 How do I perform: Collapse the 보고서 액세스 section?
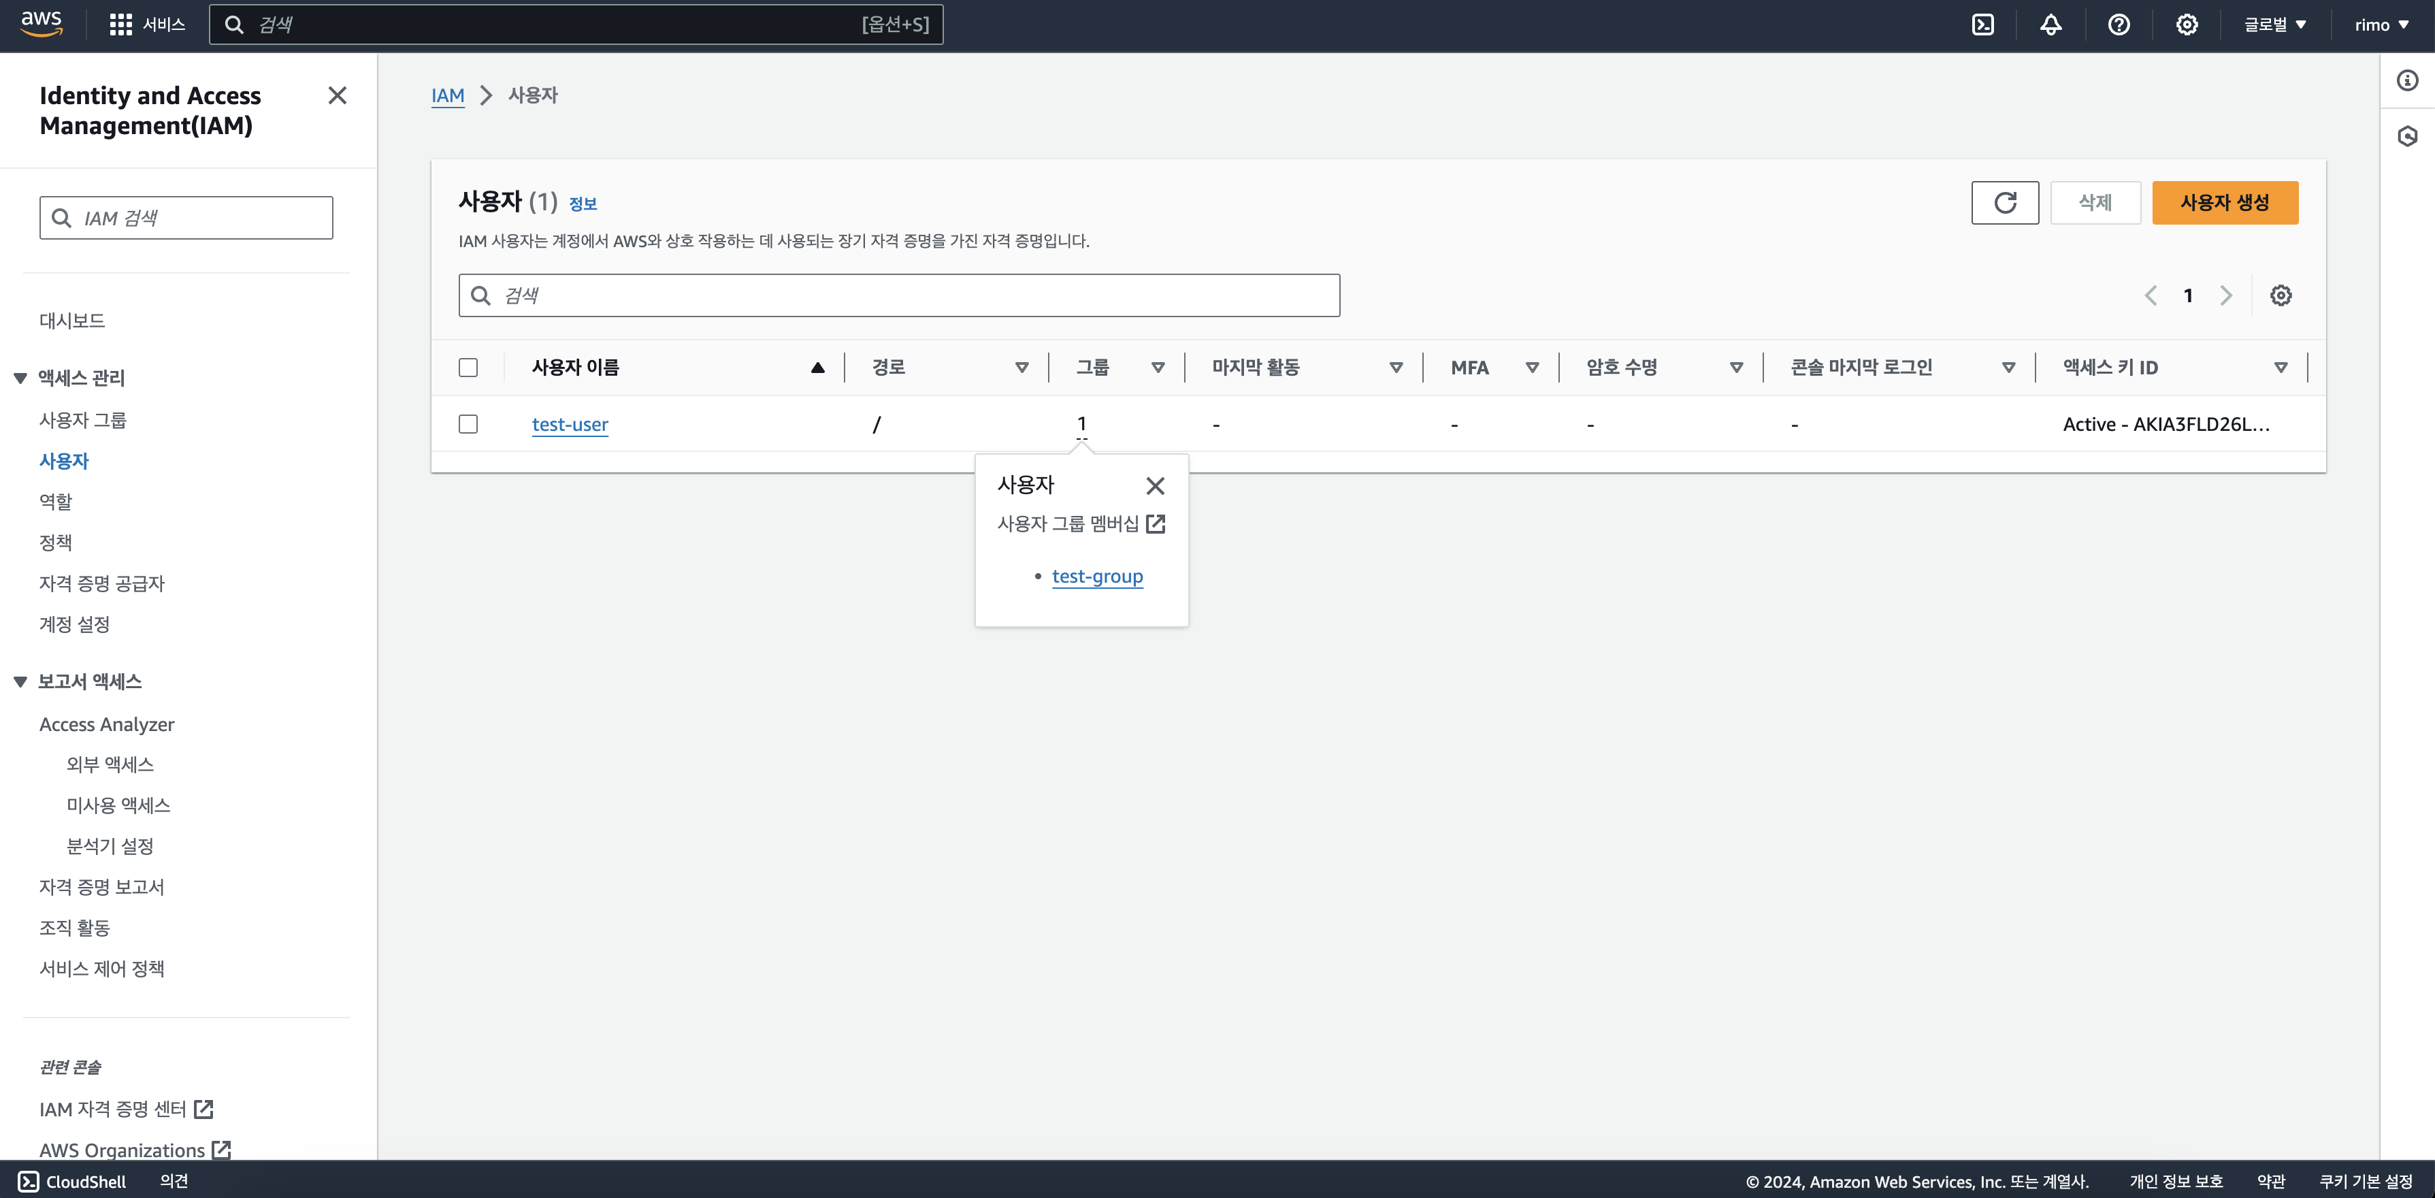pyautogui.click(x=20, y=682)
